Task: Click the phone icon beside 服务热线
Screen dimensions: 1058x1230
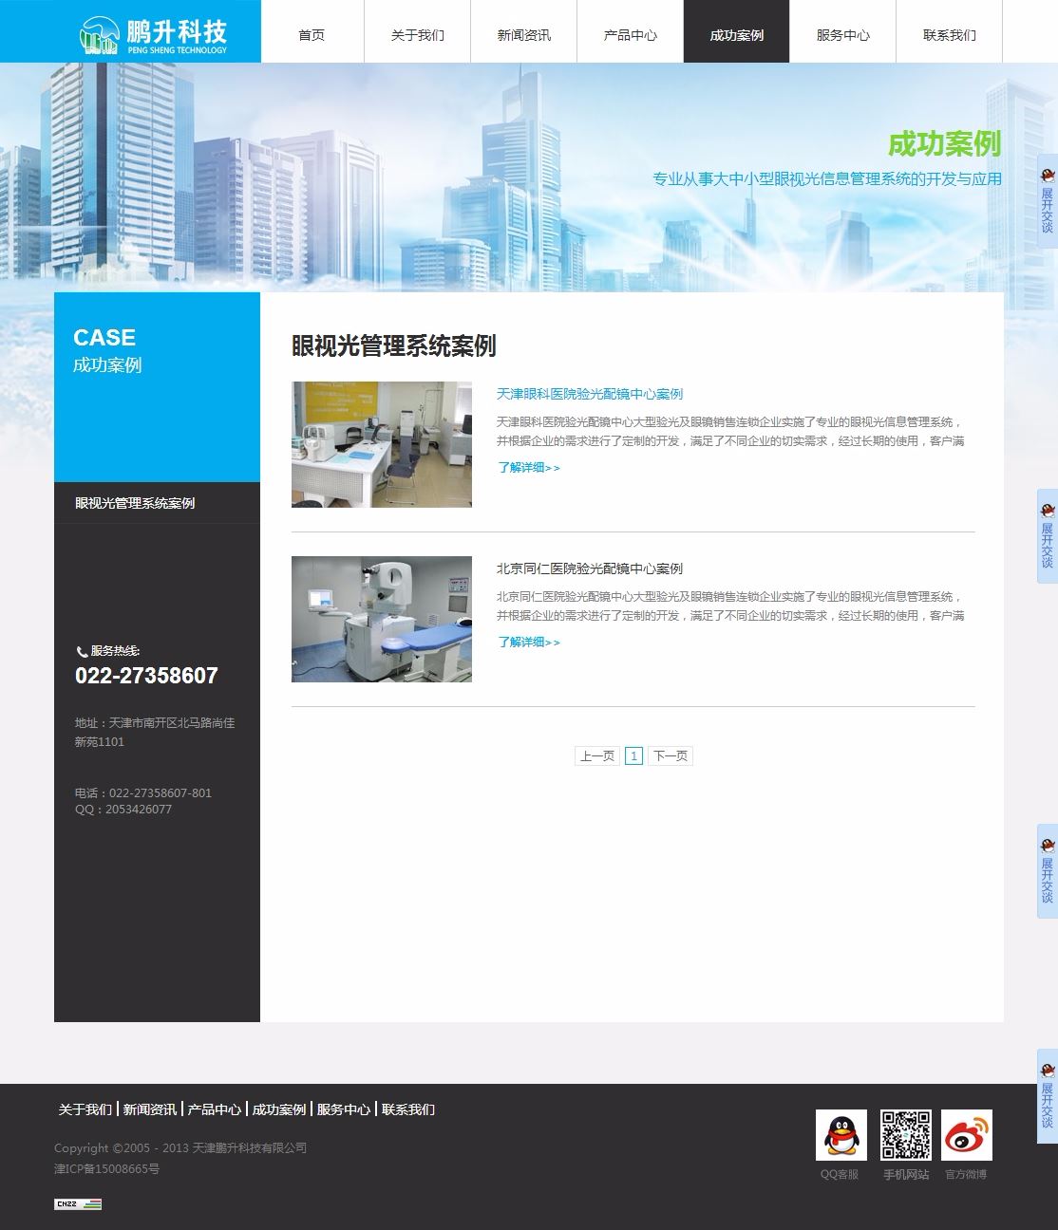Action: 82,651
